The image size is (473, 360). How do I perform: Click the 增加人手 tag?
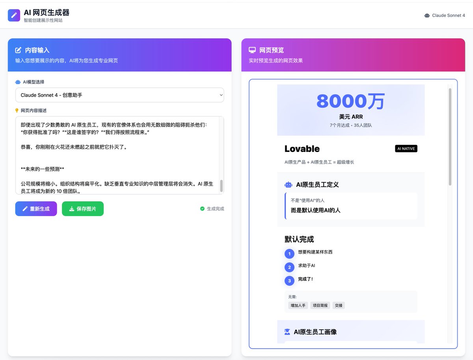(298, 305)
